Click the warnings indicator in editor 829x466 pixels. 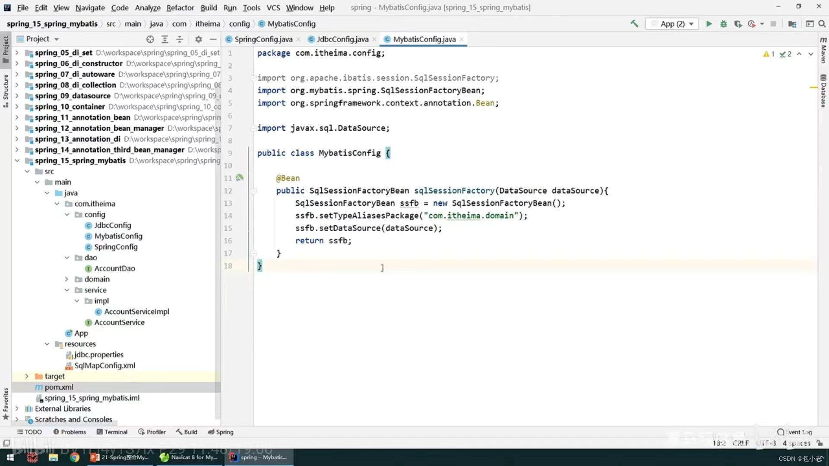(x=769, y=54)
